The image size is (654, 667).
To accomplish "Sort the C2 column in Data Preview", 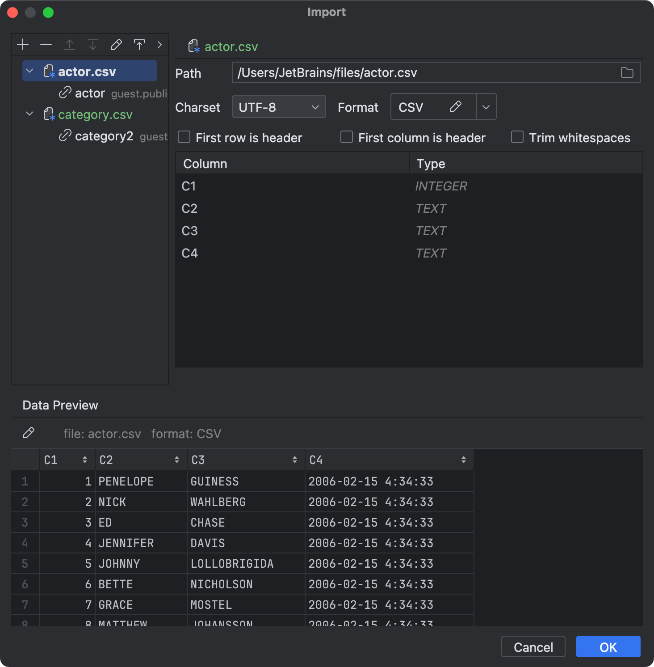I will point(176,459).
